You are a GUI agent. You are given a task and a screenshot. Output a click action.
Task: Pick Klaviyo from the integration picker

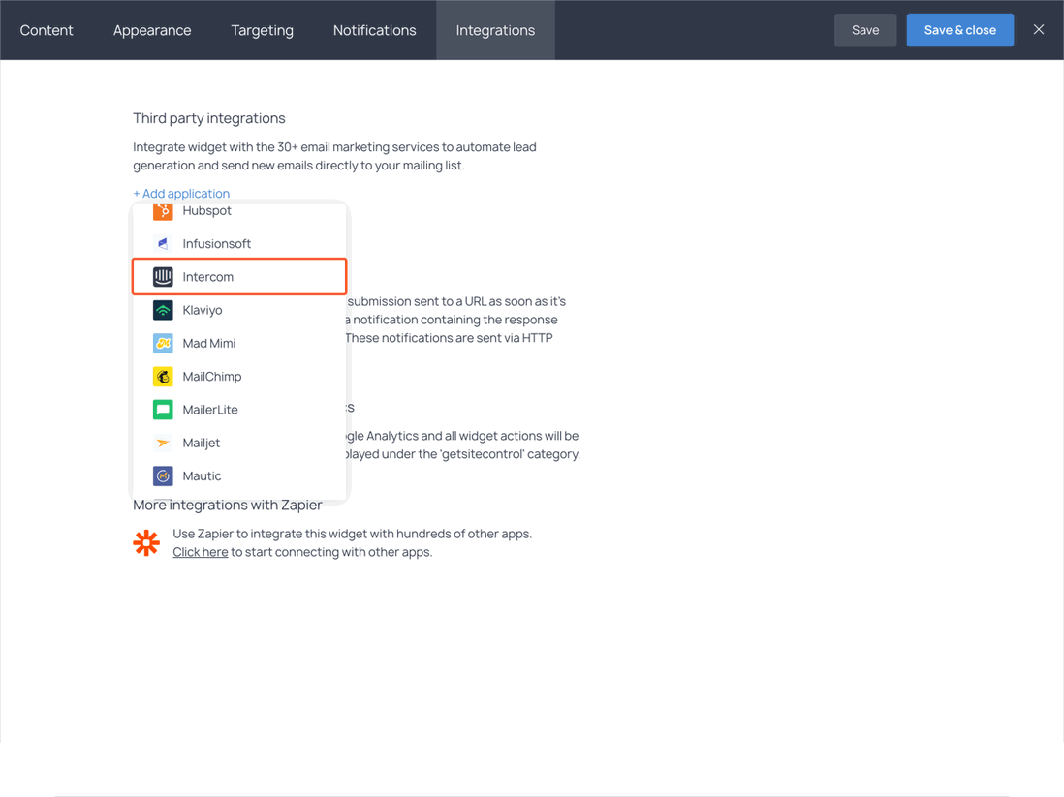click(x=202, y=309)
